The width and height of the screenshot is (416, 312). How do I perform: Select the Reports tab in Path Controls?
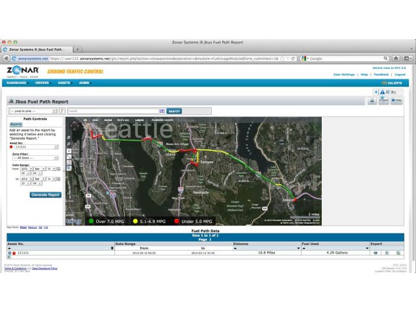[x=16, y=124]
